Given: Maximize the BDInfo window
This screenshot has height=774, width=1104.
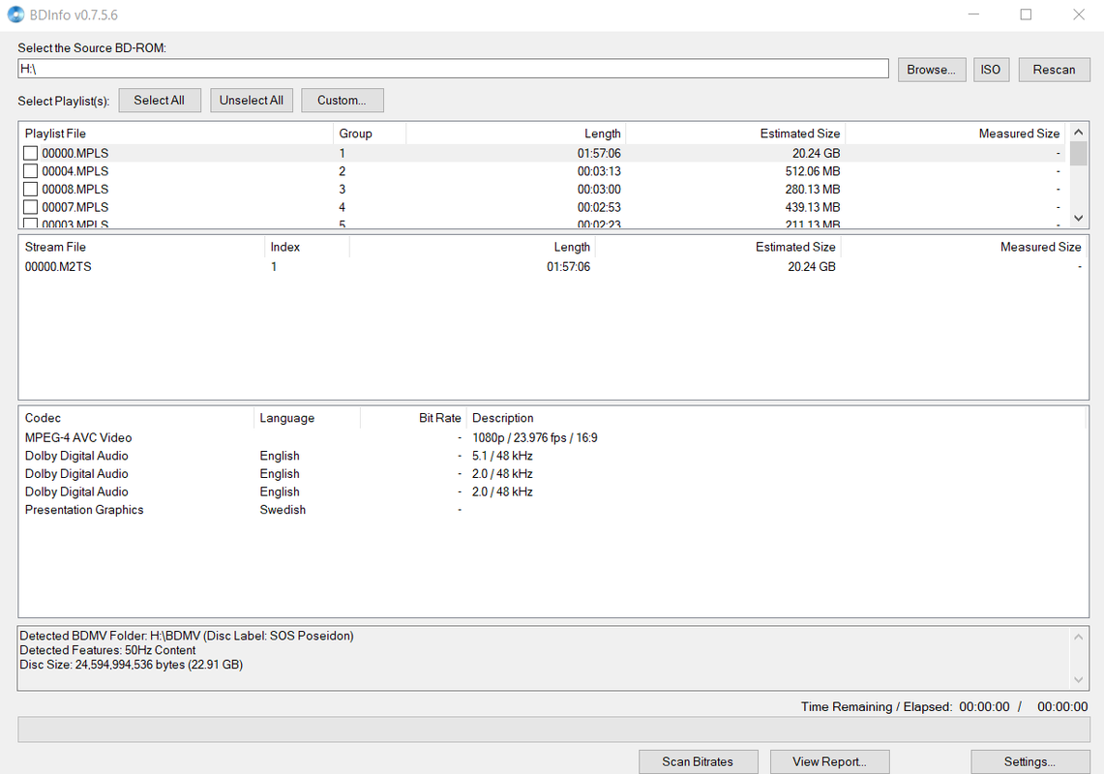Looking at the screenshot, I should pyautogui.click(x=1026, y=15).
